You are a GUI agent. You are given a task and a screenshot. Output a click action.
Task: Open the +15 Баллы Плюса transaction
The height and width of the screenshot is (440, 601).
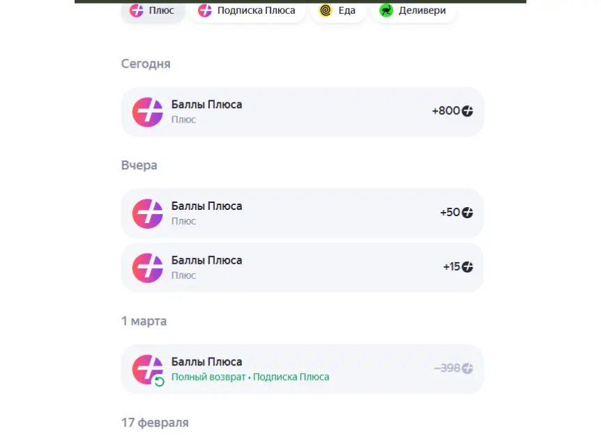pyautogui.click(x=303, y=268)
